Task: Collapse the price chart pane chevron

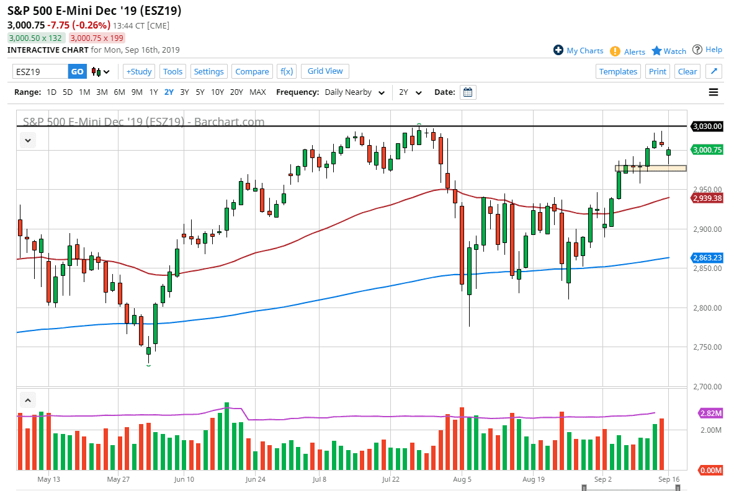Action: click(x=27, y=140)
